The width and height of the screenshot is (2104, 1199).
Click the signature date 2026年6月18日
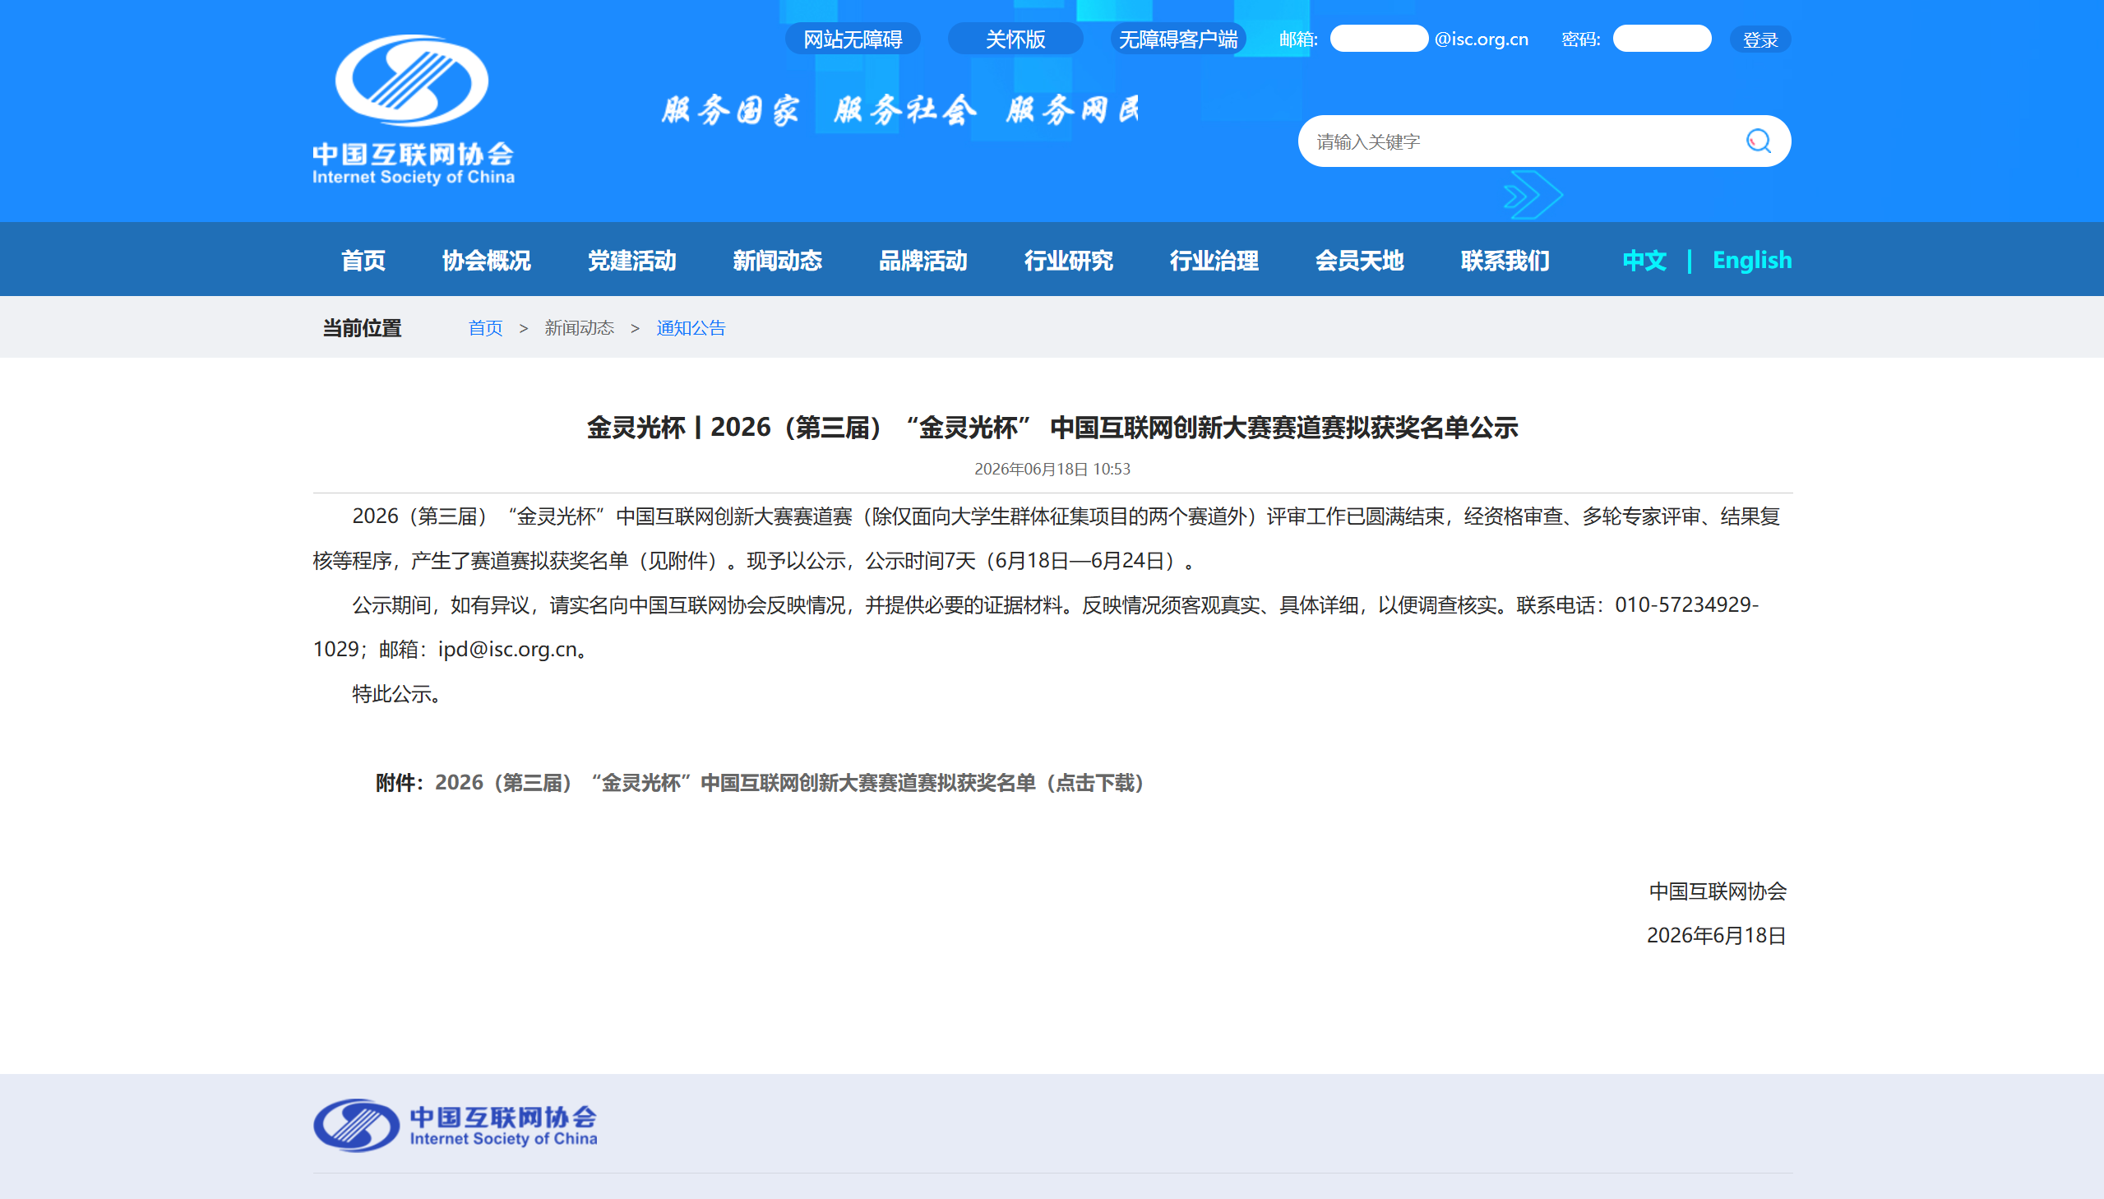pyautogui.click(x=1716, y=936)
